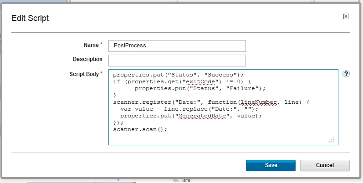The width and height of the screenshot is (363, 183).
Task: Click the help icon beside Script Body
Action: (346, 74)
